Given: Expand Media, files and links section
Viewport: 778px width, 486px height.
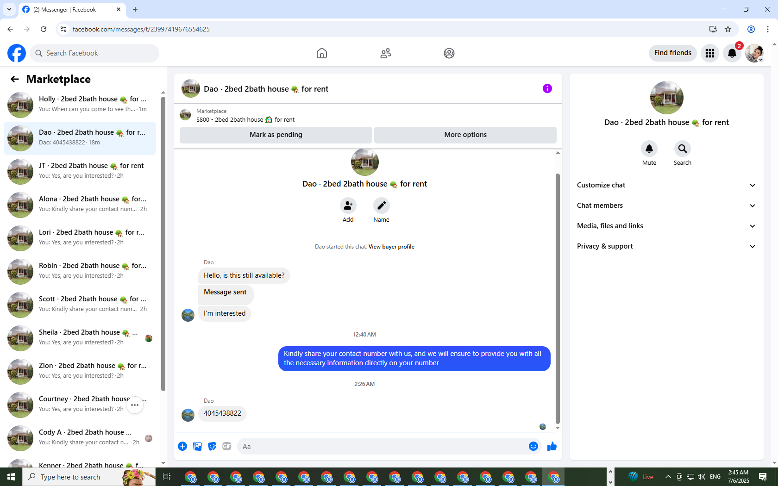Looking at the screenshot, I should (x=666, y=226).
